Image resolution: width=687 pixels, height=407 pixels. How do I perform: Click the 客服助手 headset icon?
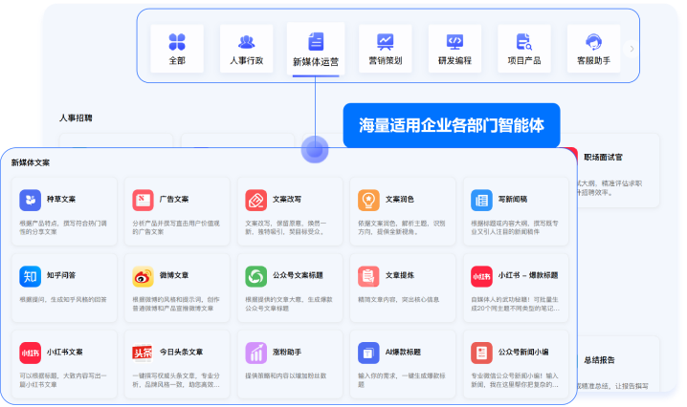pos(593,42)
